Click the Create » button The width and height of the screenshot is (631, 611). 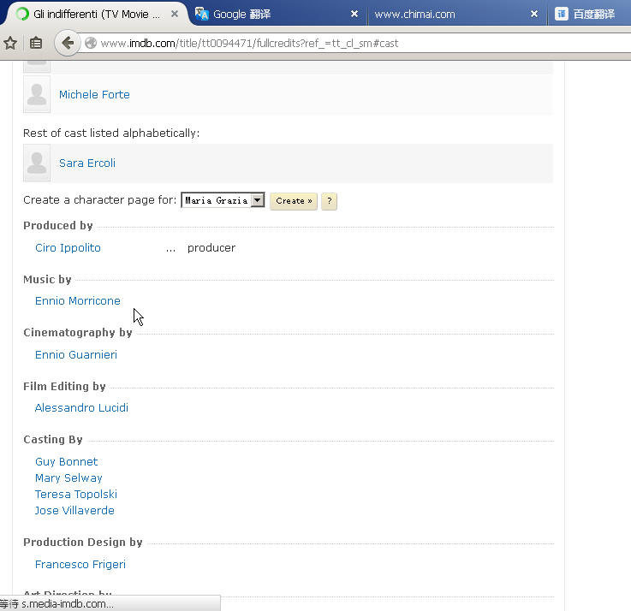click(x=294, y=201)
